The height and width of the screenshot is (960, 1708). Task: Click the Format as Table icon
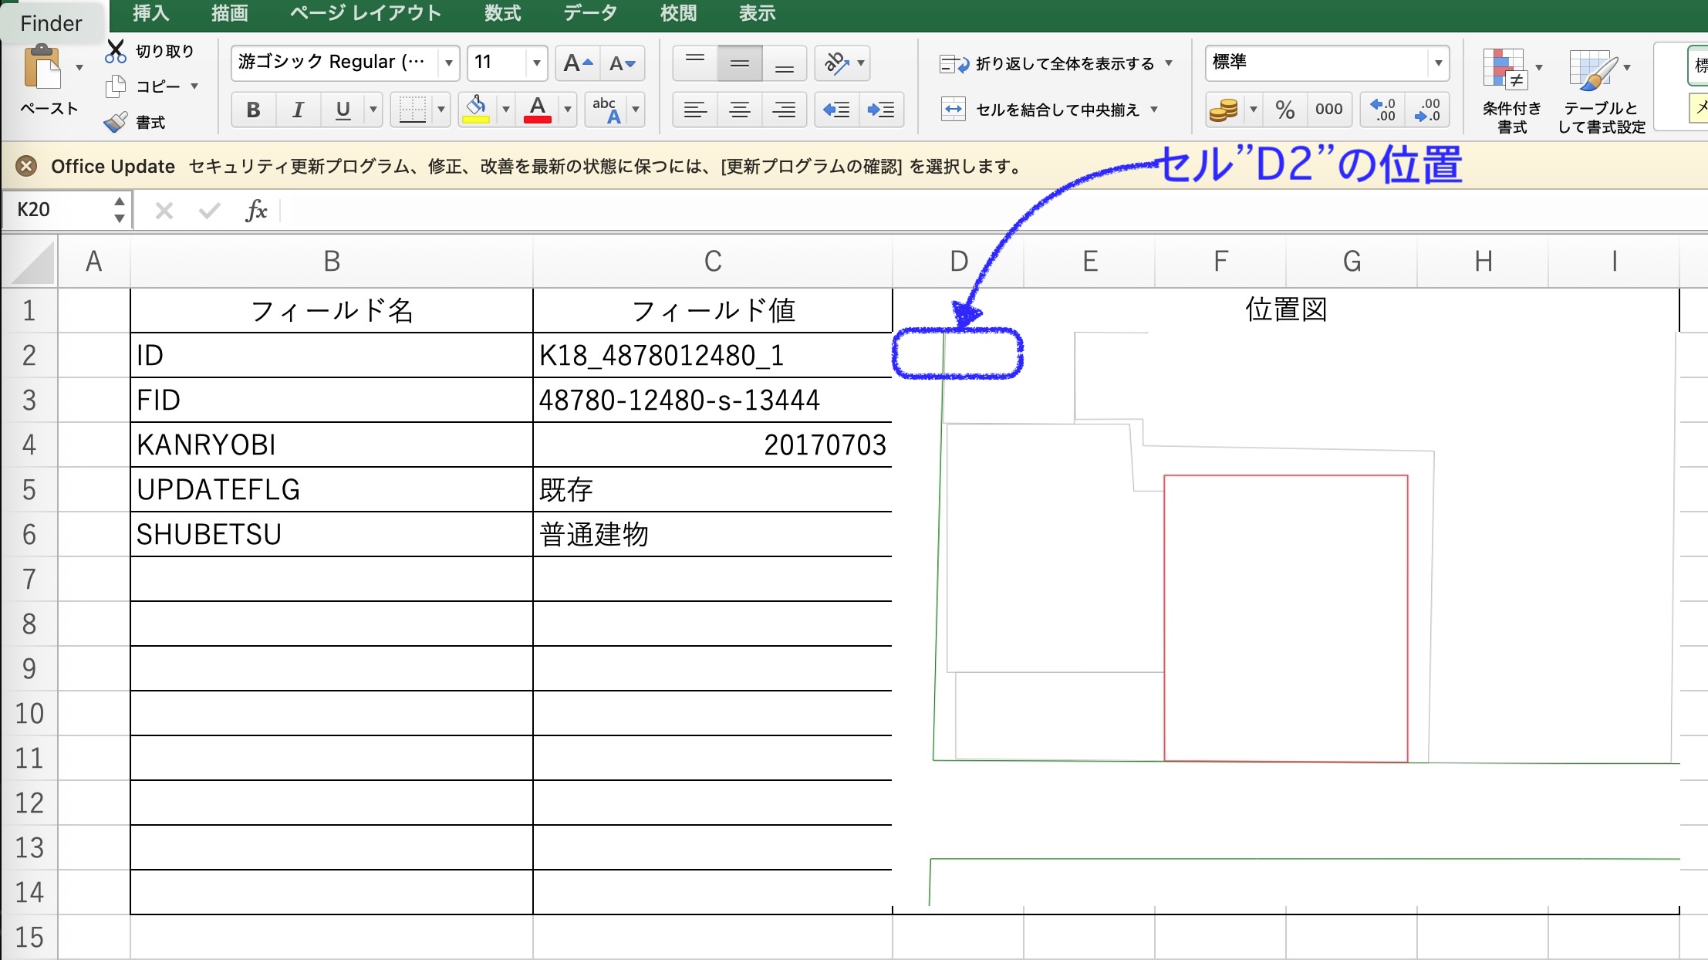(1592, 69)
